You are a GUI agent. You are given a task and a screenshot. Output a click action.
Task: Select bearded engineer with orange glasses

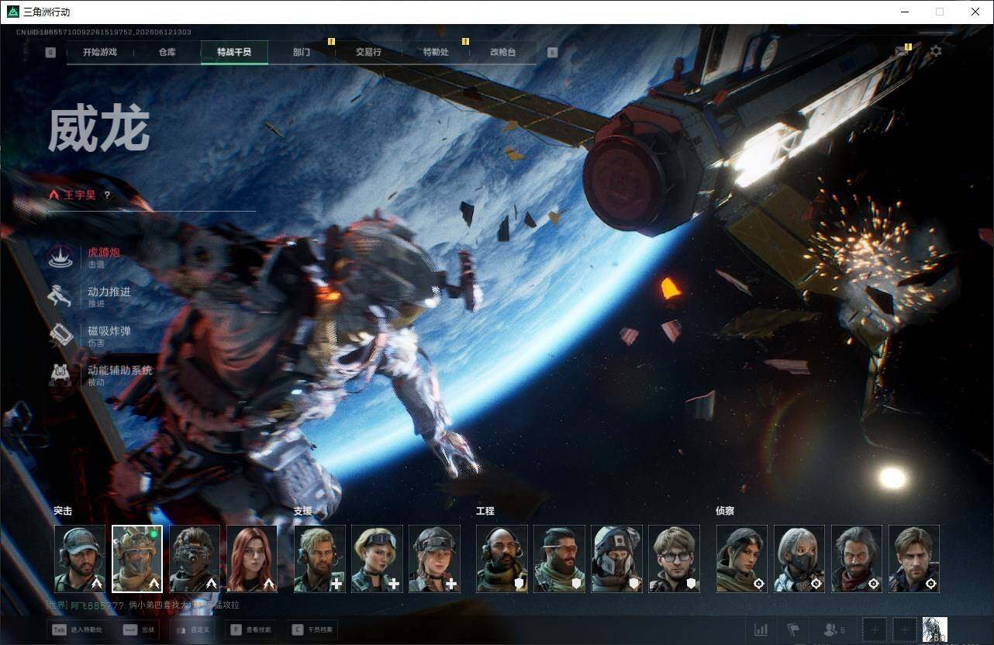559,559
